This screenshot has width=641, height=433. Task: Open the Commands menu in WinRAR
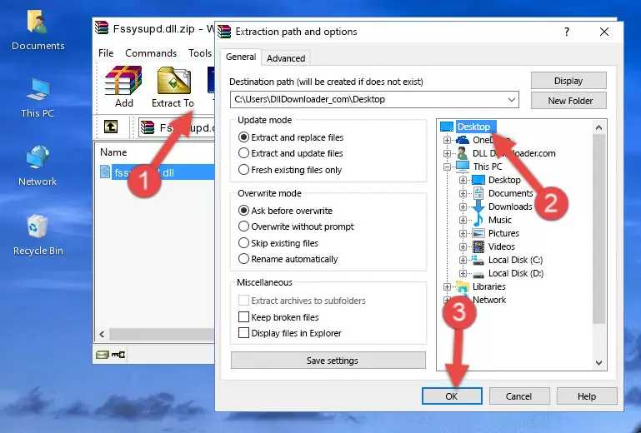[x=151, y=53]
